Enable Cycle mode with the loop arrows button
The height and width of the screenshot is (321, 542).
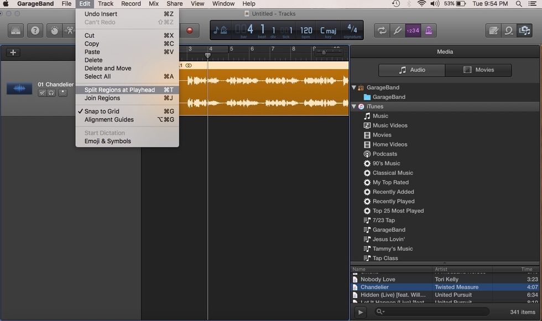[382, 30]
